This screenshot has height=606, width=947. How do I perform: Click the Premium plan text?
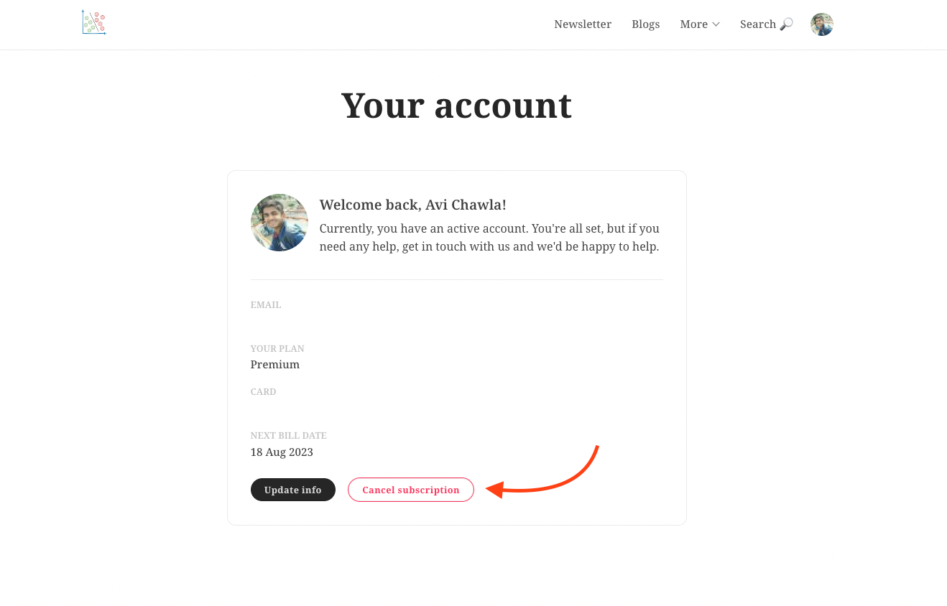(275, 365)
